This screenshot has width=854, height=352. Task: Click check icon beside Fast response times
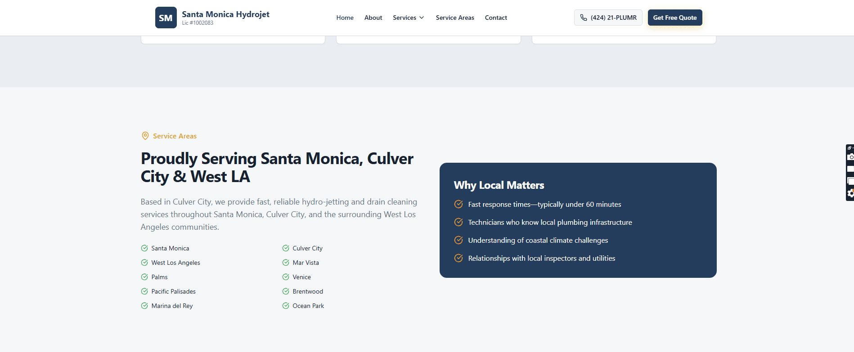[458, 204]
